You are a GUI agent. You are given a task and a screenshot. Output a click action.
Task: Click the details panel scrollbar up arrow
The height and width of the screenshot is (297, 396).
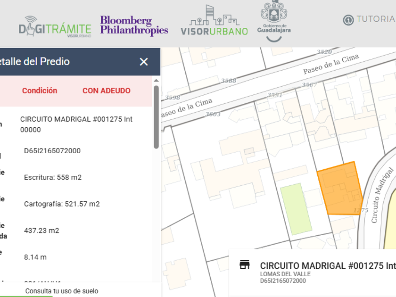coord(156,81)
